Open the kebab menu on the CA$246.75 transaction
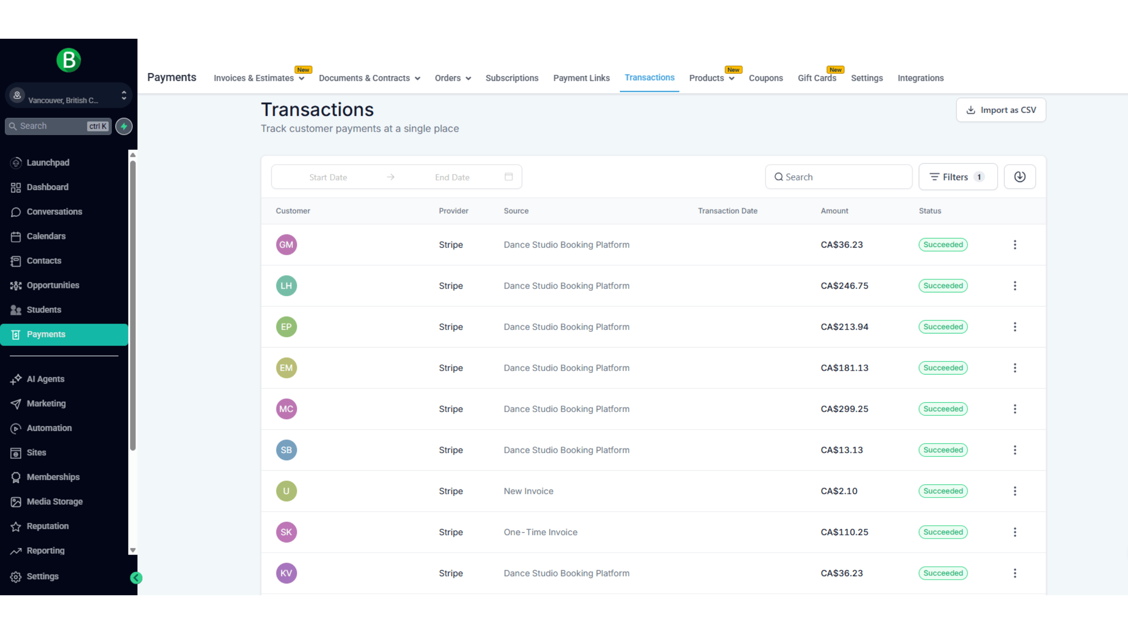Image resolution: width=1128 pixels, height=634 pixels. point(1015,286)
